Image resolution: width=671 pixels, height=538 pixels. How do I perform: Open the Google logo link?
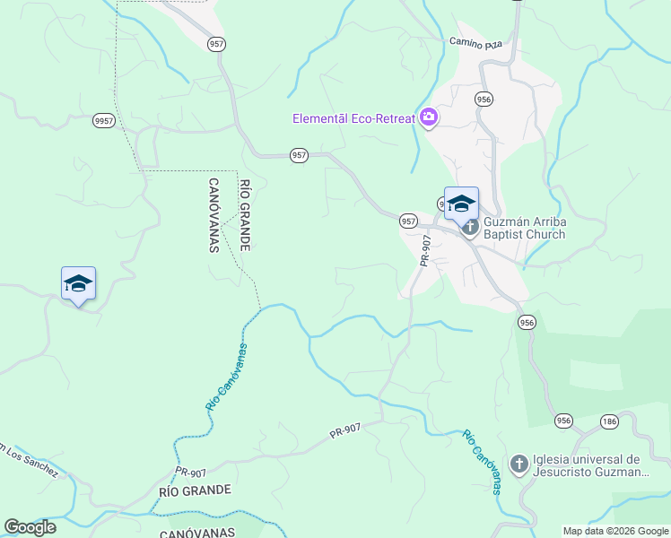pos(30,527)
